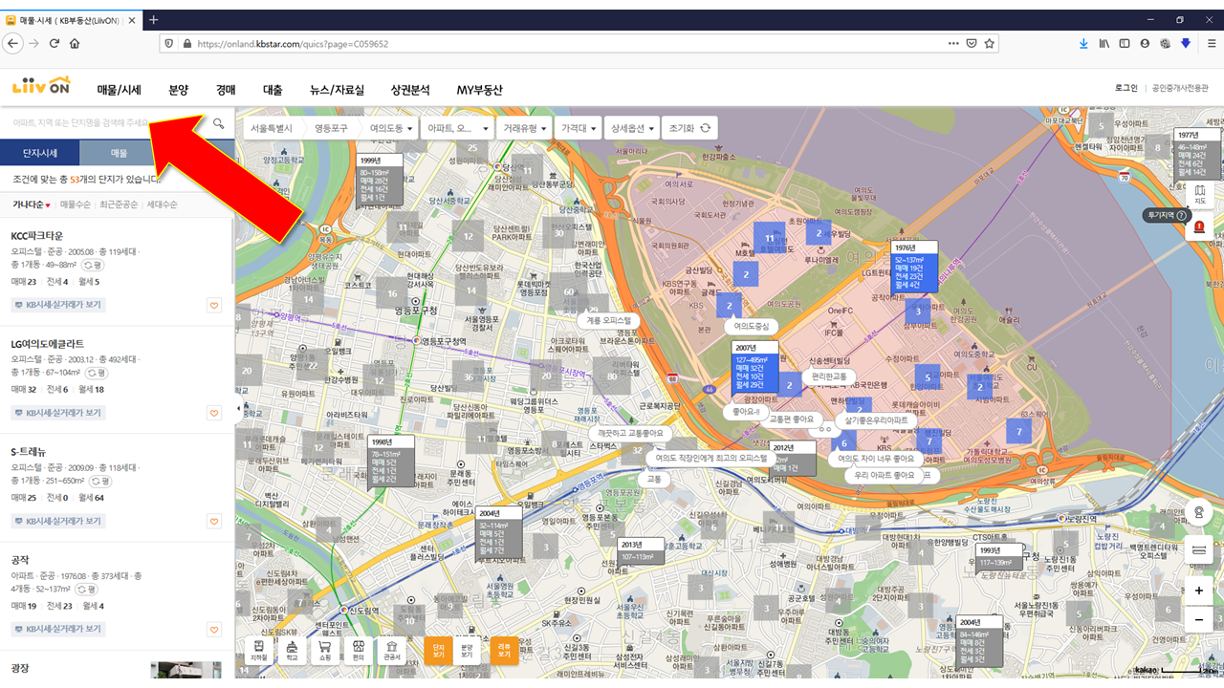The height and width of the screenshot is (688, 1224).
Task: Open 거래유형 transaction type dropdown
Action: click(x=525, y=127)
